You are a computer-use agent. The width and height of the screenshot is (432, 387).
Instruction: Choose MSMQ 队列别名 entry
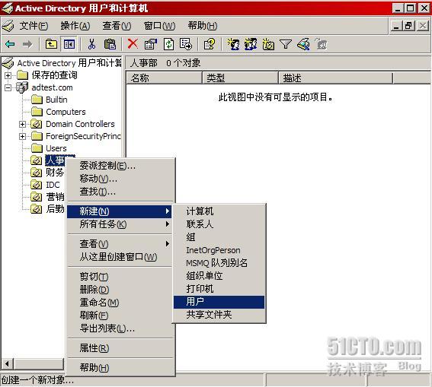click(x=219, y=263)
